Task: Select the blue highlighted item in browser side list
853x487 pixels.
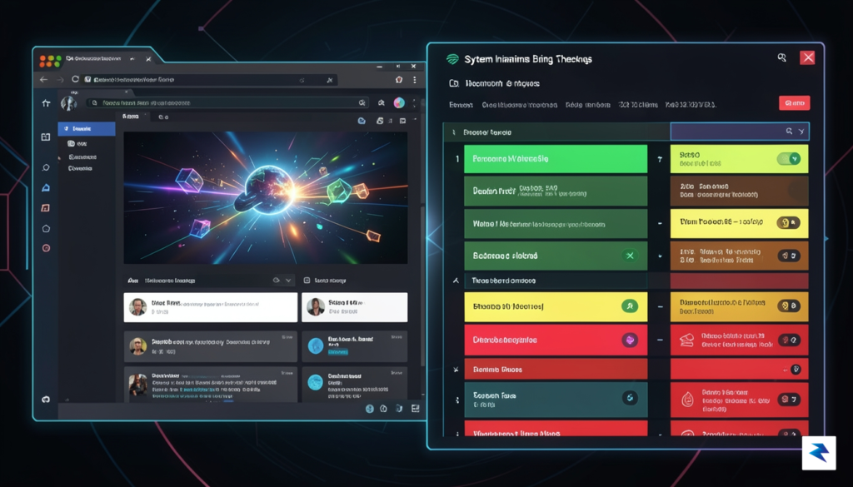Action: pyautogui.click(x=87, y=129)
